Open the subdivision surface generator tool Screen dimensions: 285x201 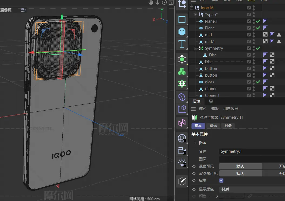(182, 59)
